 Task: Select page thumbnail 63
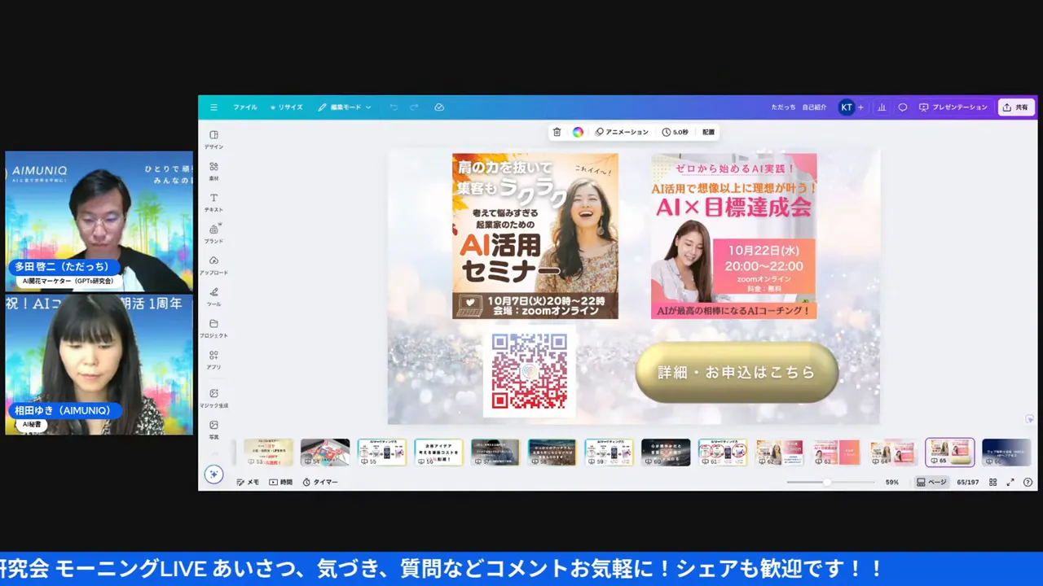pos(836,453)
